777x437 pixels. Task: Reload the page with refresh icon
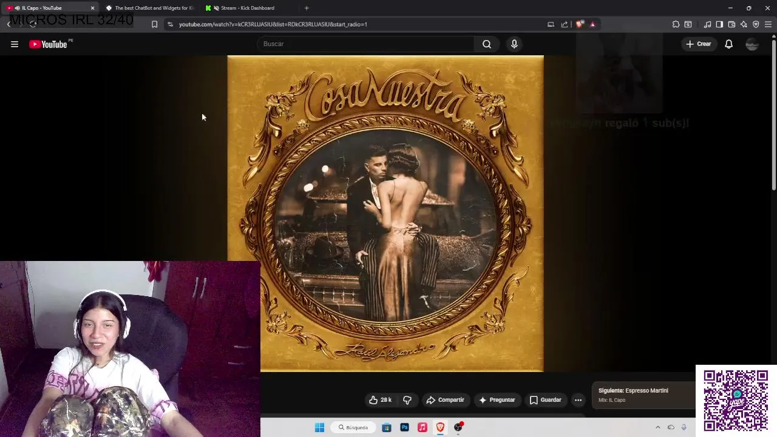point(33,24)
